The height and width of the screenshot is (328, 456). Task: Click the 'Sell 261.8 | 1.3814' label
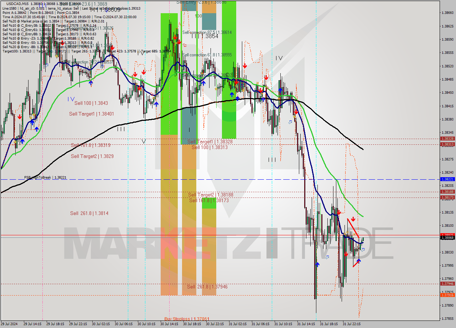tap(89, 213)
